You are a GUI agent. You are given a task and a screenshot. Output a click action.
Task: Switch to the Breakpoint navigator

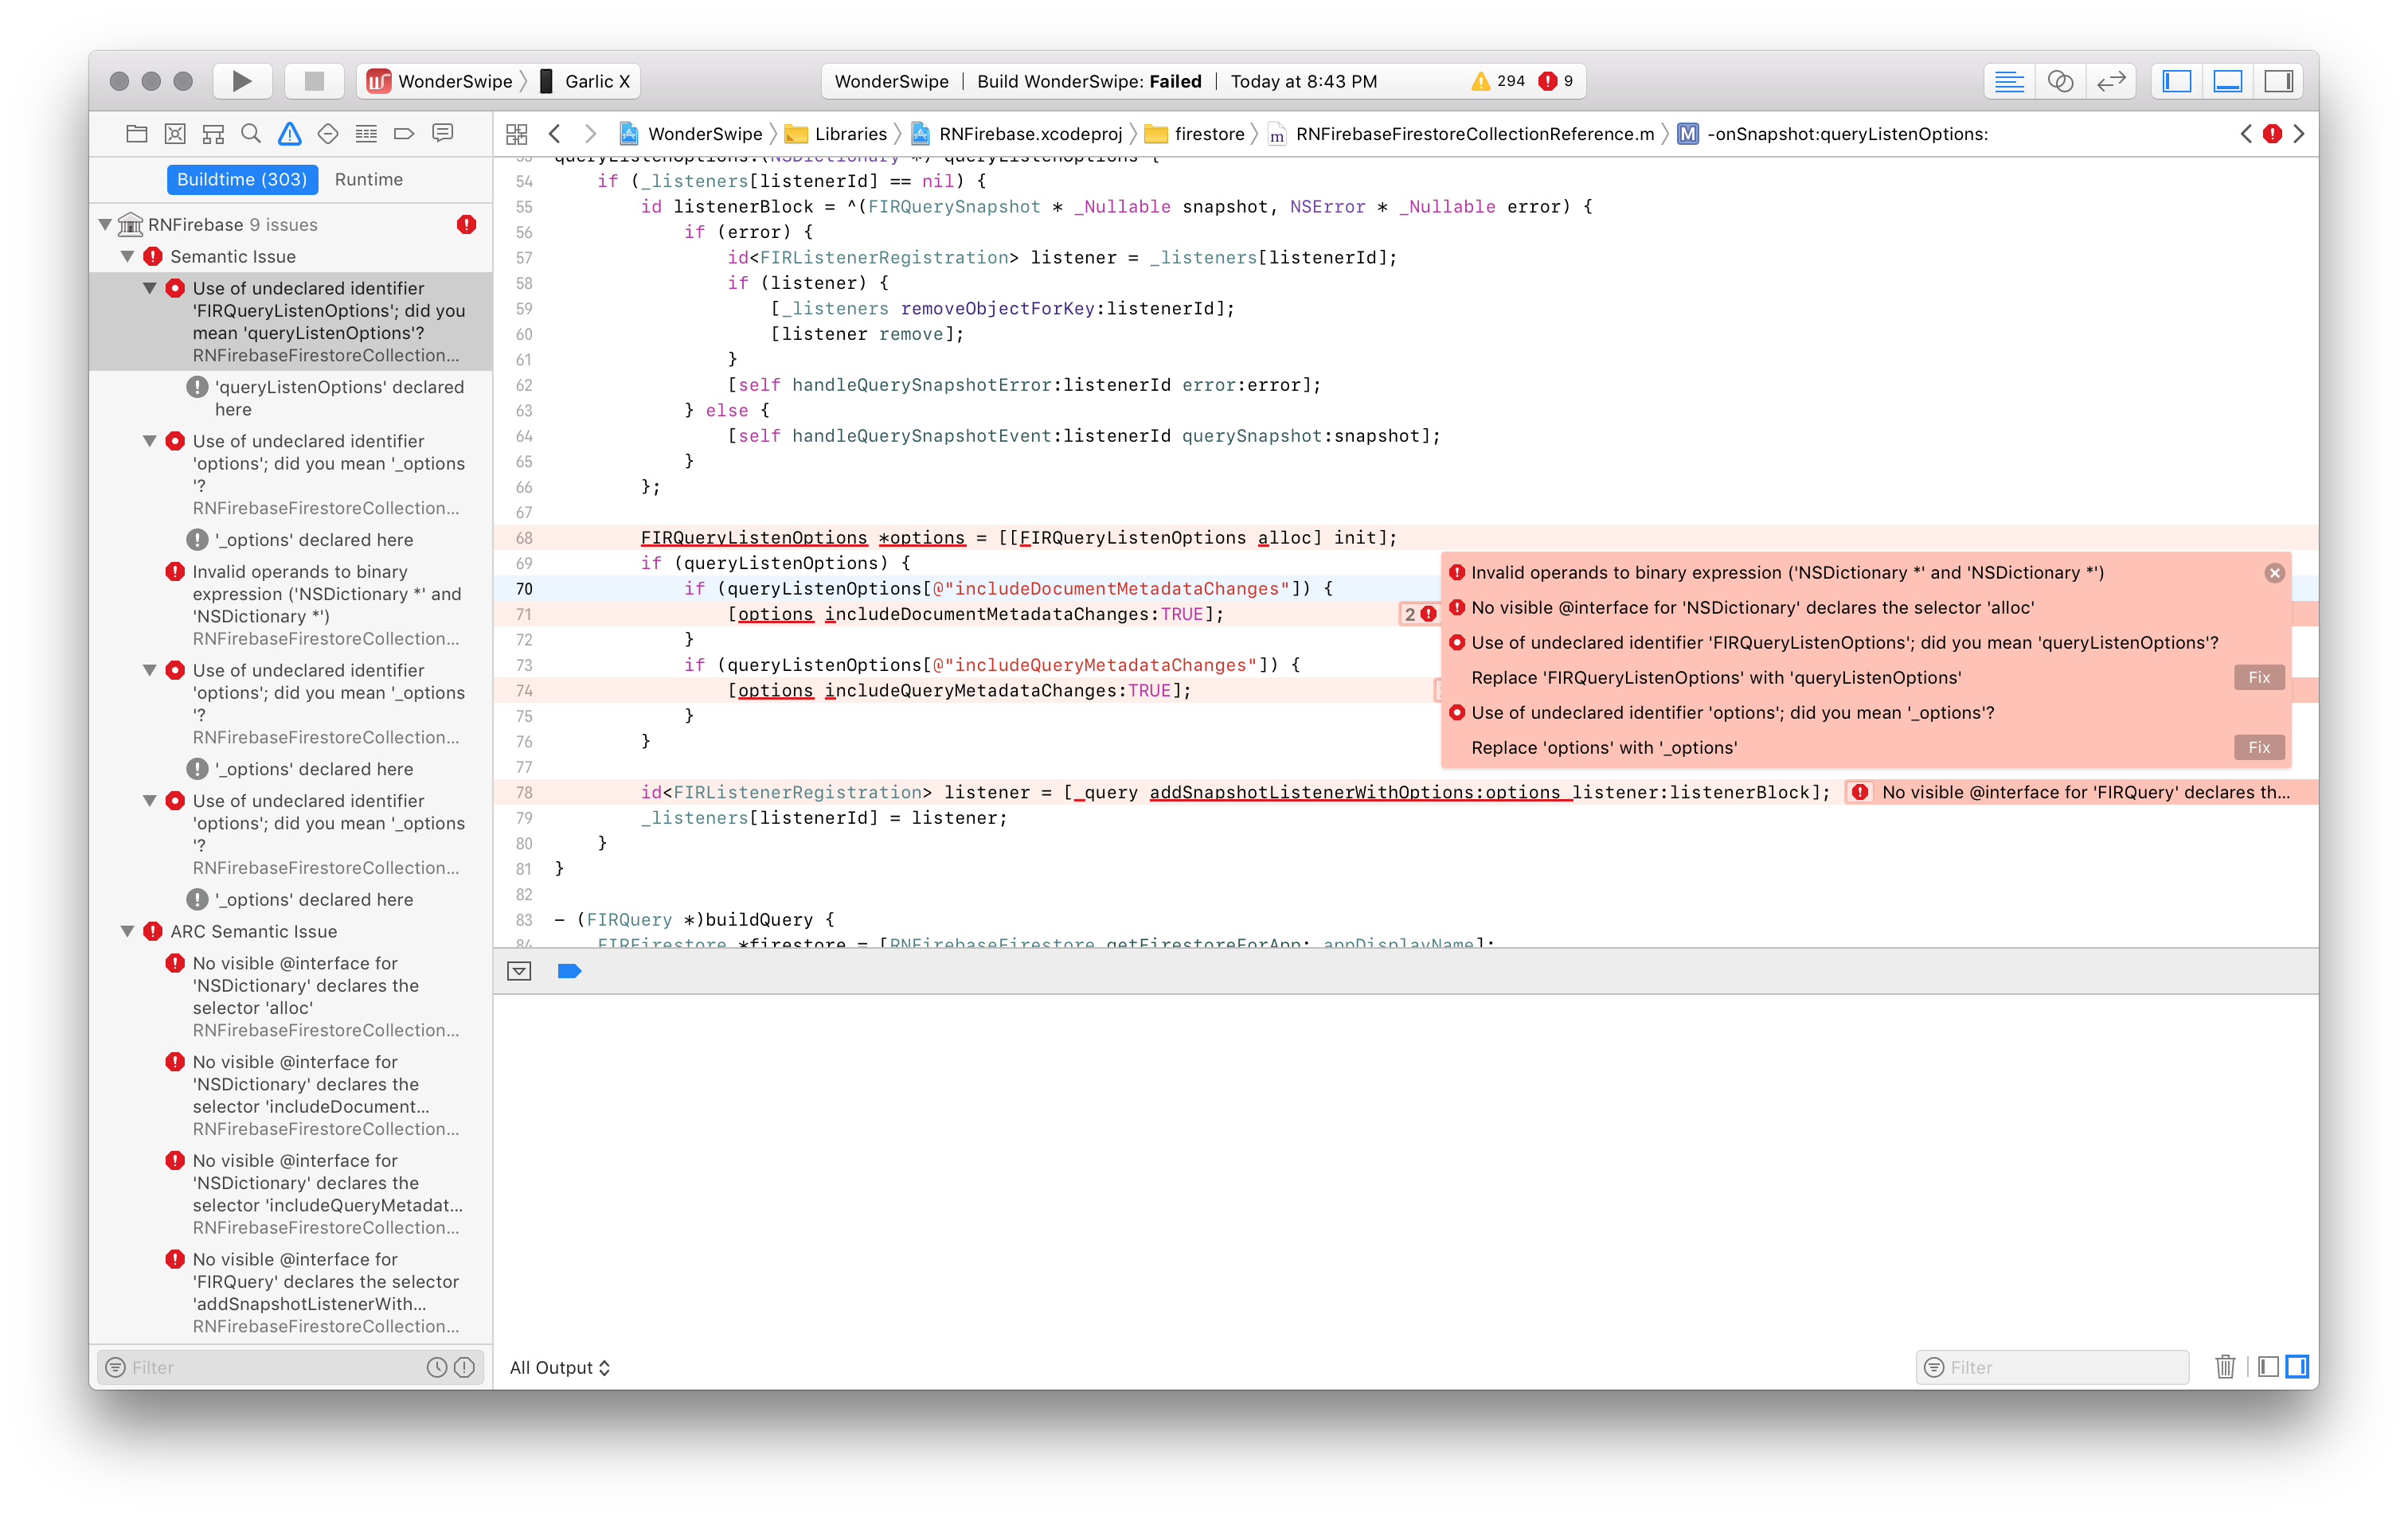pyautogui.click(x=405, y=133)
